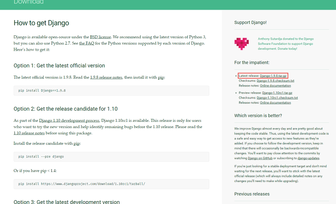Screen dimensions: 336x204
Task: Click the 'pip install Django==1.9.8' code block
Action: (111, 91)
